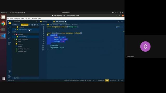The height and width of the screenshot is (93, 166).
Task: Select the user.model.js editor tab
Action: point(60,22)
